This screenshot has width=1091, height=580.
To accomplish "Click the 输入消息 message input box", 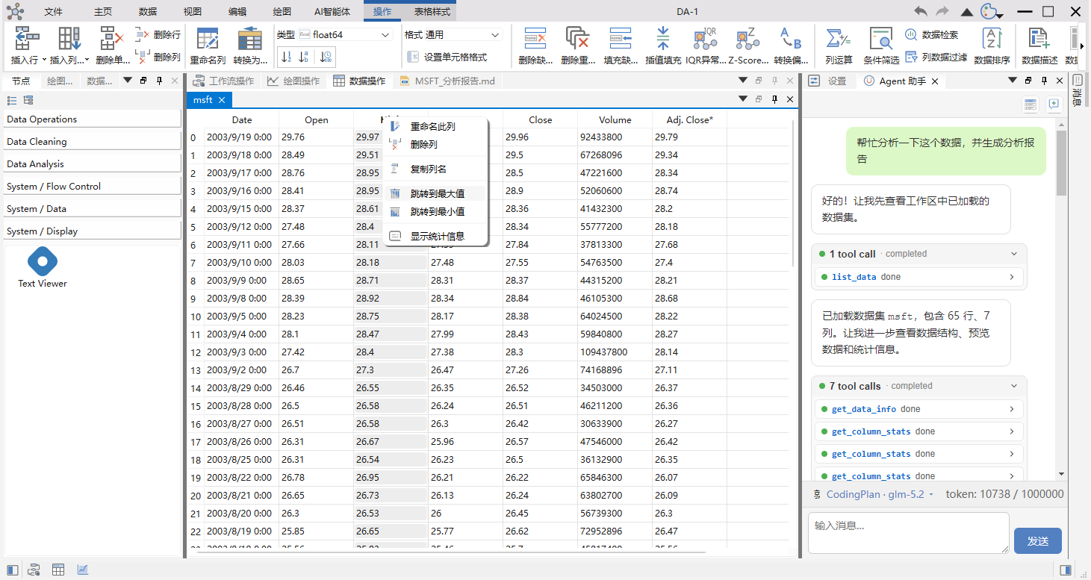I will click(909, 533).
